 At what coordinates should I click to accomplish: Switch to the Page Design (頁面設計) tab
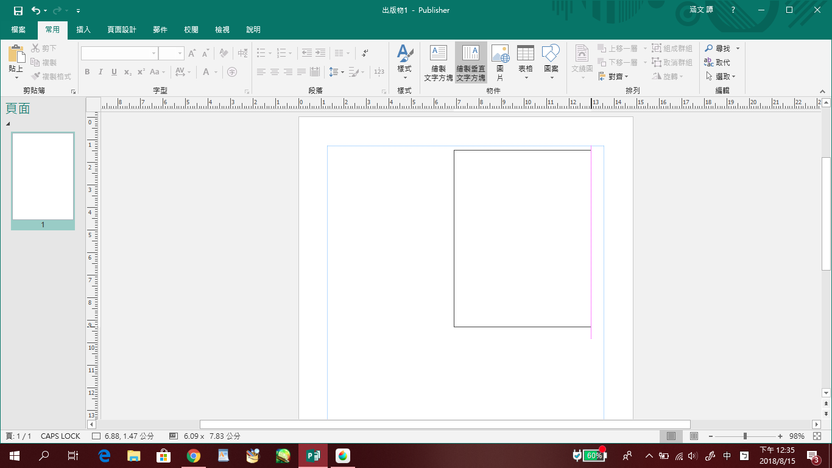tap(122, 29)
